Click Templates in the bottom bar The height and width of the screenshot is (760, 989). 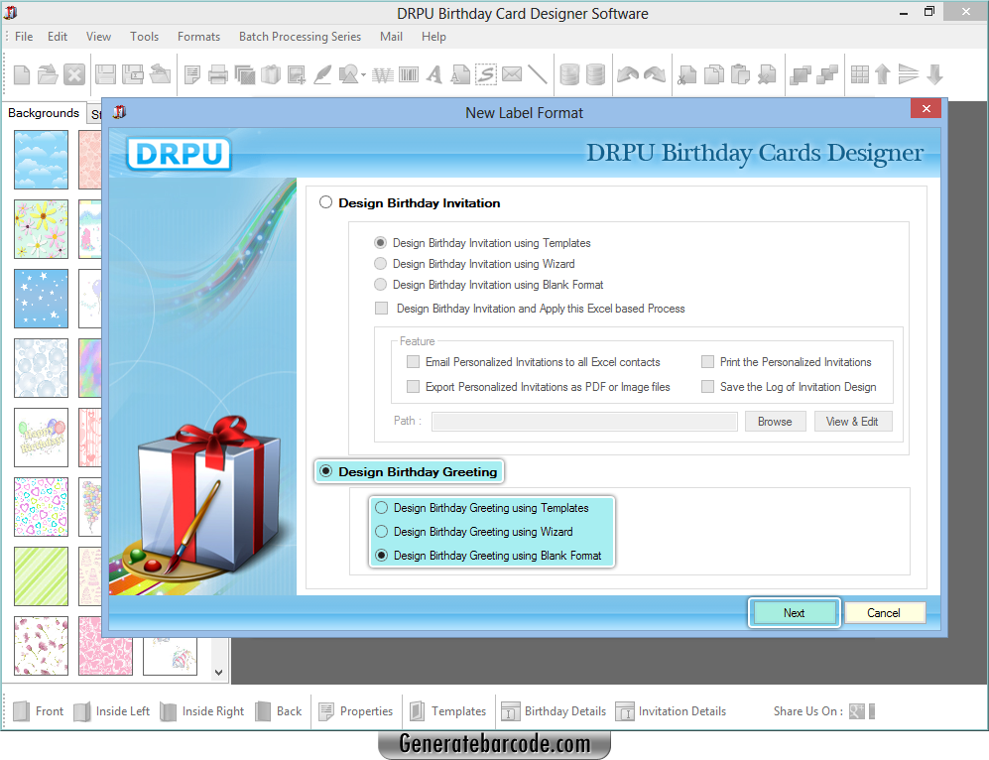pyautogui.click(x=448, y=711)
